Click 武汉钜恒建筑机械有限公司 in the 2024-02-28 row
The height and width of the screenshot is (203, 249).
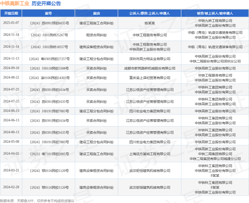point(149,188)
